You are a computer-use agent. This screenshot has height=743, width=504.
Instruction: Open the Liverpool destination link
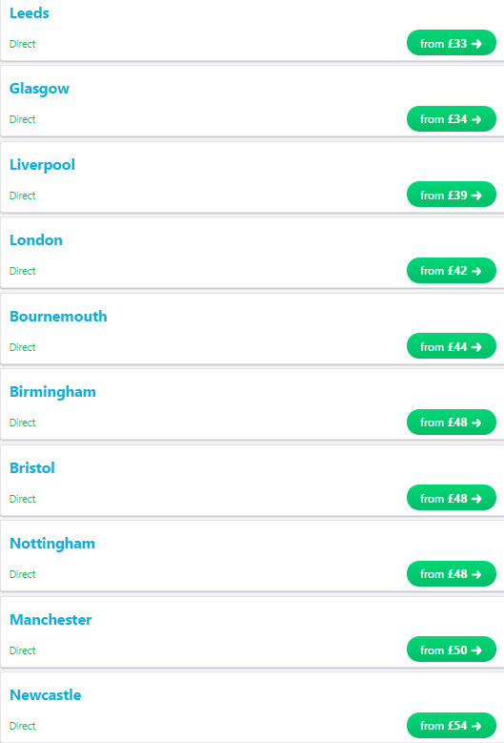[x=42, y=165]
